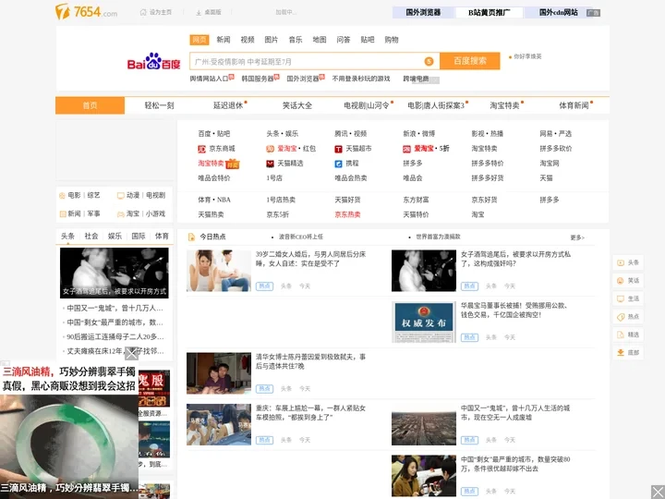Click the 国外浏览器 banner button

tap(423, 13)
